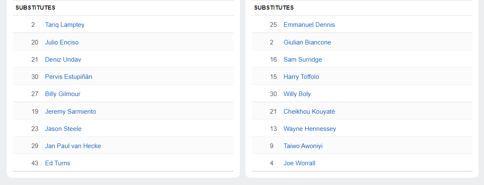Open Wayne Hennessey's profile
The height and width of the screenshot is (185, 484).
[x=310, y=129]
